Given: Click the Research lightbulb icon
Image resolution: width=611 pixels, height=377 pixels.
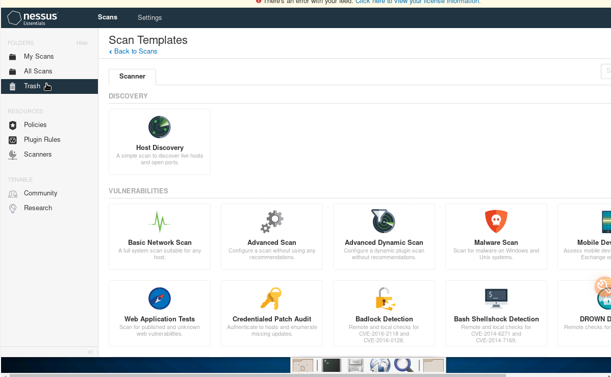Looking at the screenshot, I should tap(12, 209).
